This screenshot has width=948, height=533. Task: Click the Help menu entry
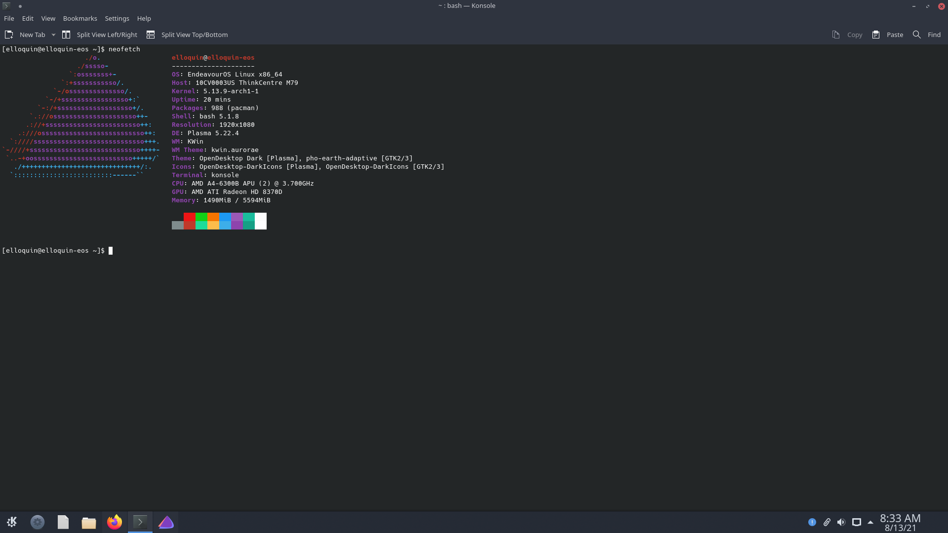(144, 18)
